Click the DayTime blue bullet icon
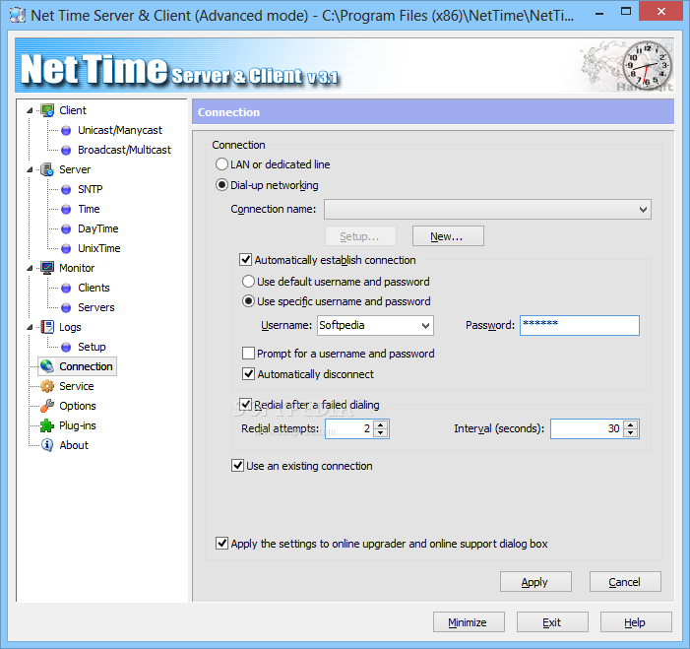Screen dimensions: 690x649 point(66,229)
